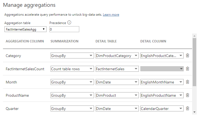The height and width of the screenshot is (121, 203).
Task: Click the scrollbar down arrow
Action: point(195,112)
